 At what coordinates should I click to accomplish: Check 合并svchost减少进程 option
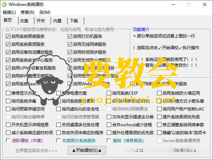tap(109, 125)
